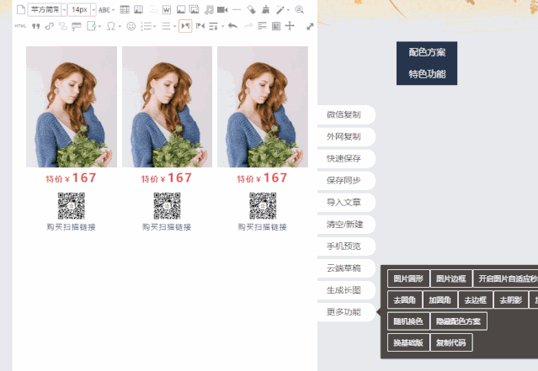This screenshot has height=371, width=538.
Task: Click the four-arrow move icon
Action: point(290,26)
